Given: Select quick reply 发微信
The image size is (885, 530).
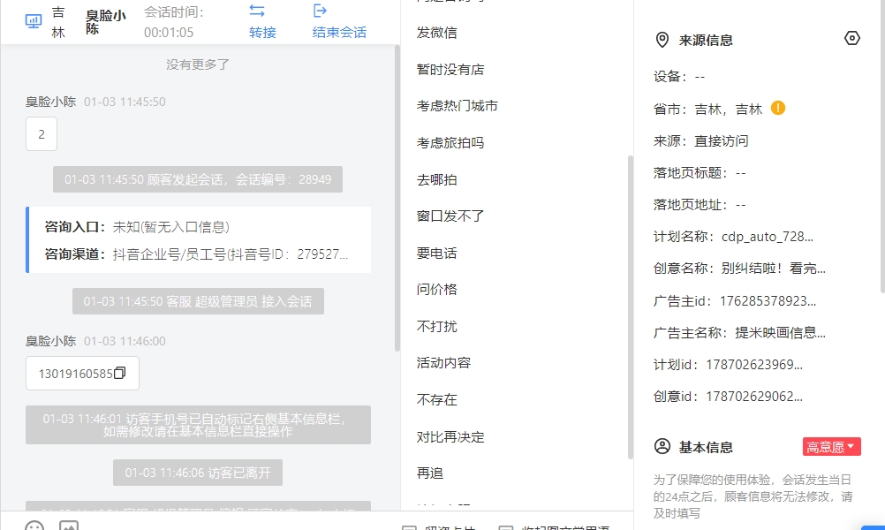Looking at the screenshot, I should (437, 33).
